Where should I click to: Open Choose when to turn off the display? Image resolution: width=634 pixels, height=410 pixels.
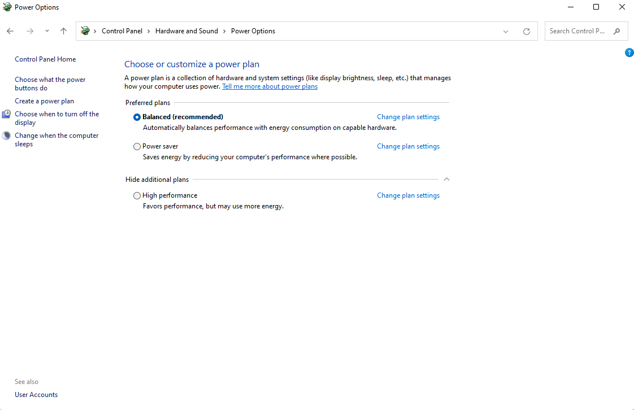57,118
